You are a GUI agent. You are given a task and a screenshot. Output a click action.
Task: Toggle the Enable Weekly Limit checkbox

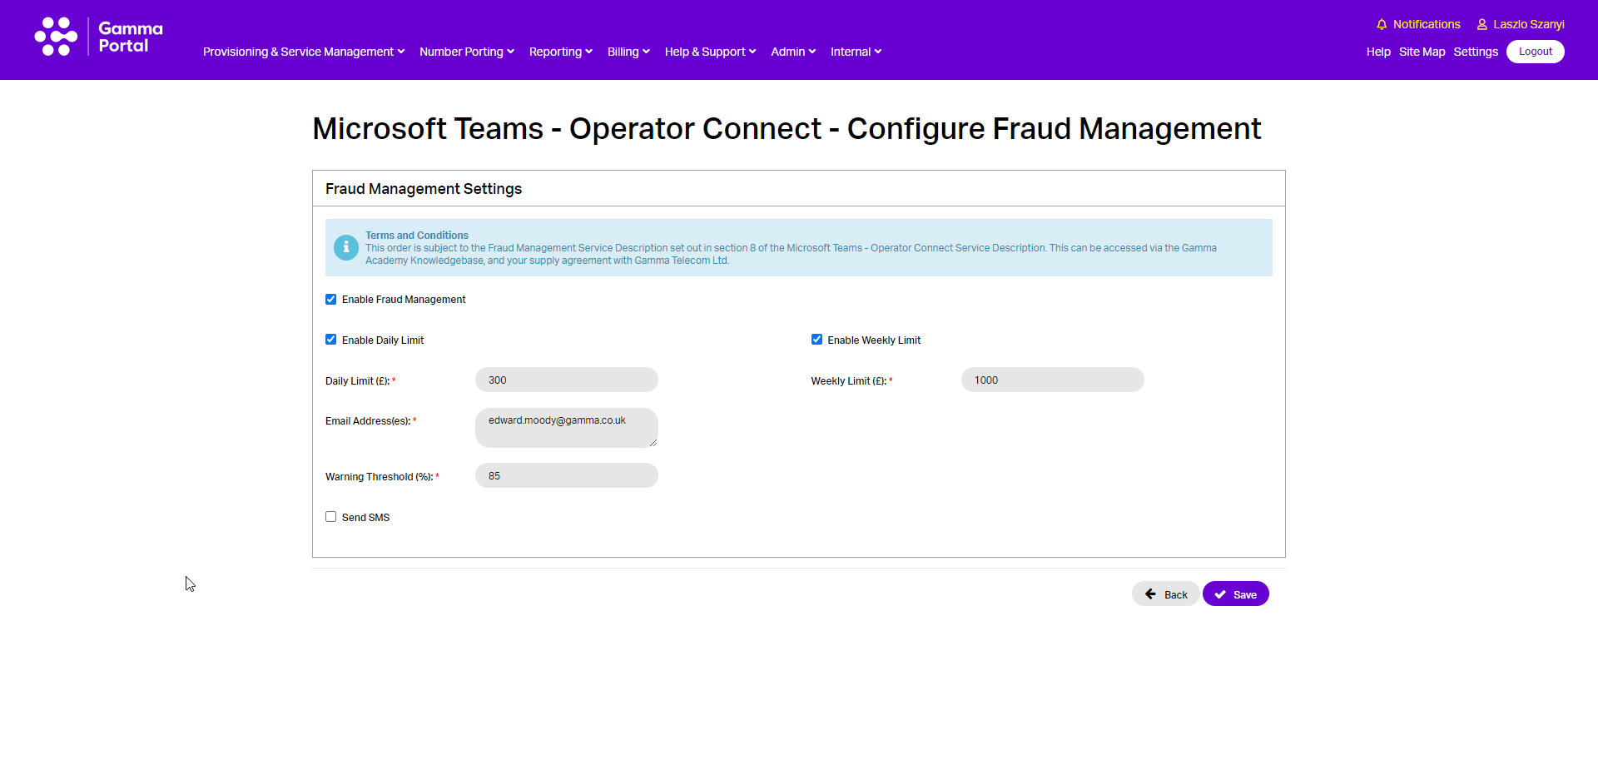(817, 340)
